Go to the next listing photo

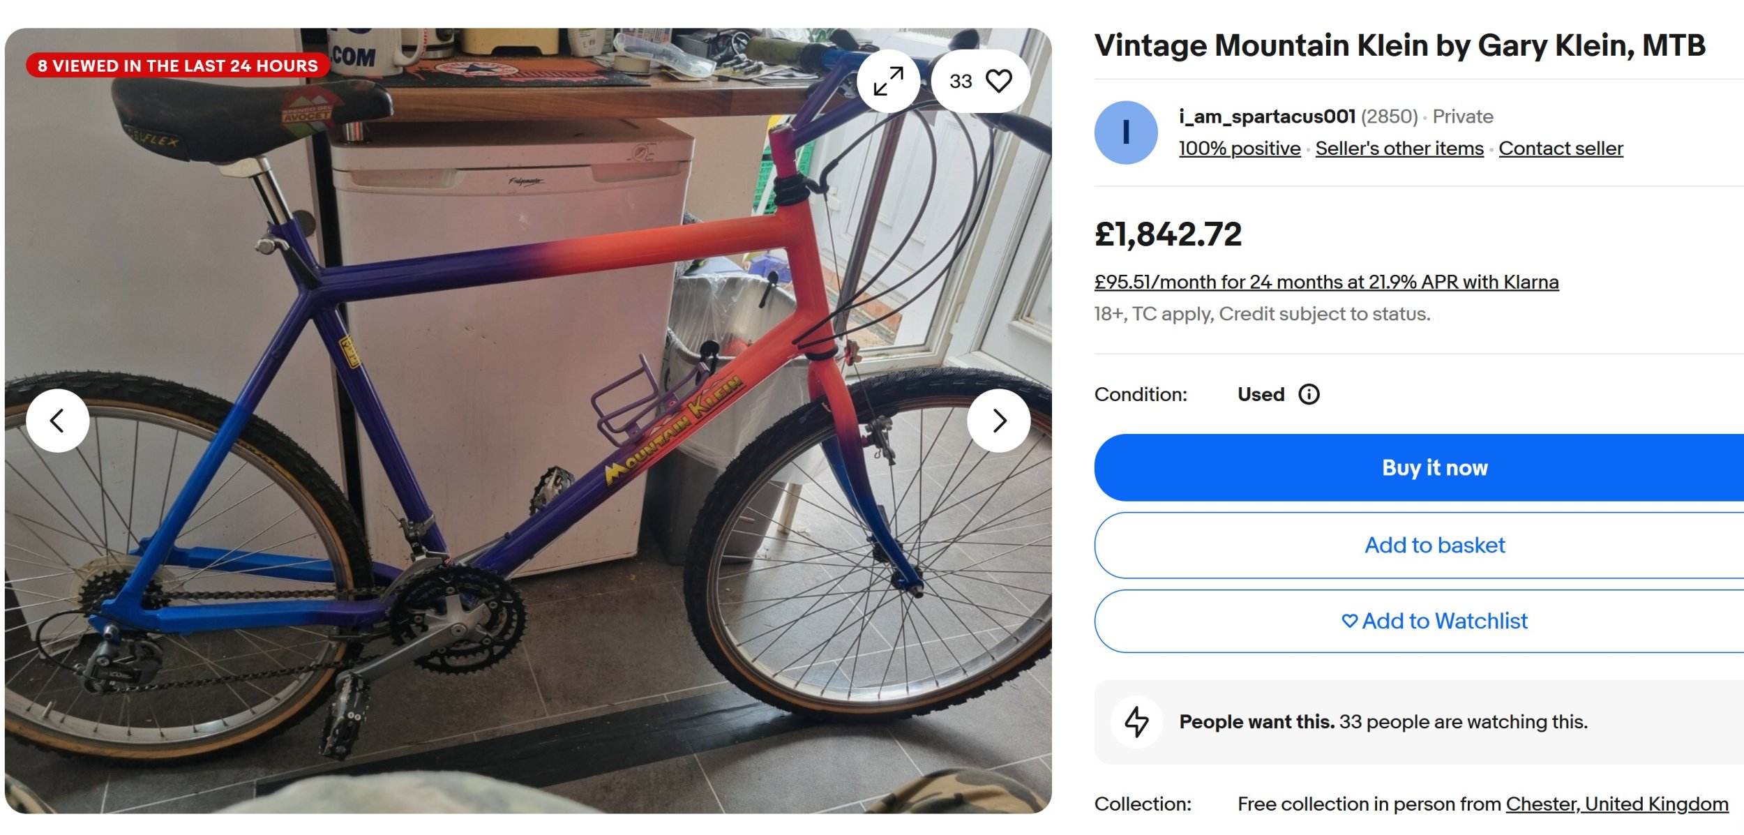point(998,421)
